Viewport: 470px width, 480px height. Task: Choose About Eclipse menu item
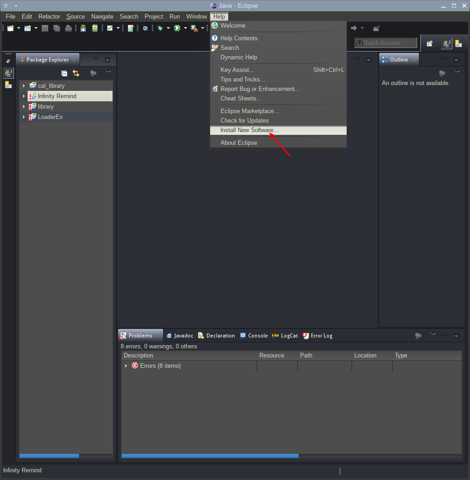pos(278,143)
